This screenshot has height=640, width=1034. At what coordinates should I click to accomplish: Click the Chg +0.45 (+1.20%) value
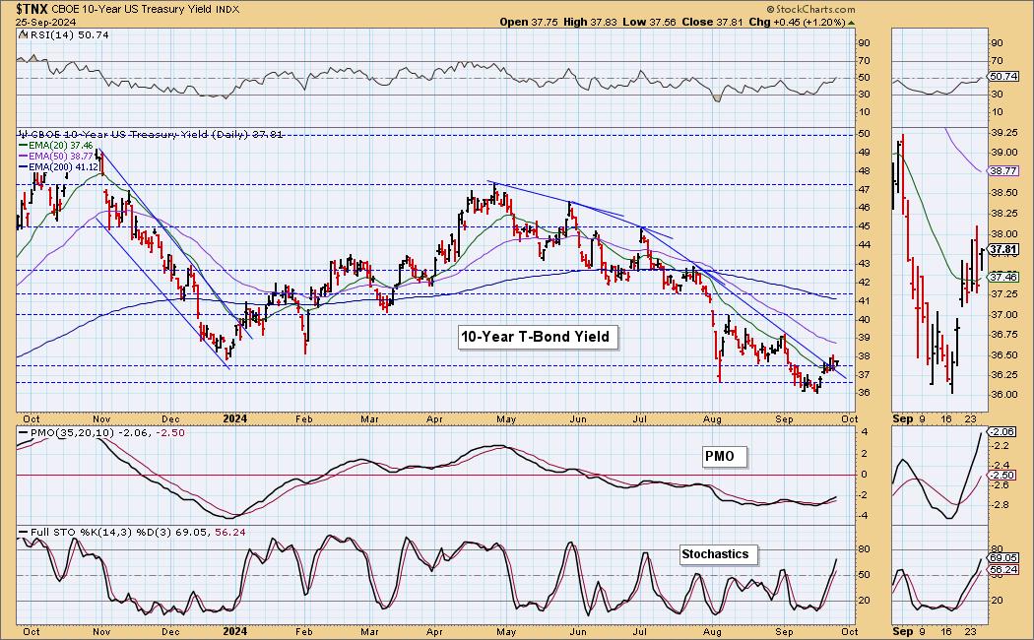click(798, 22)
